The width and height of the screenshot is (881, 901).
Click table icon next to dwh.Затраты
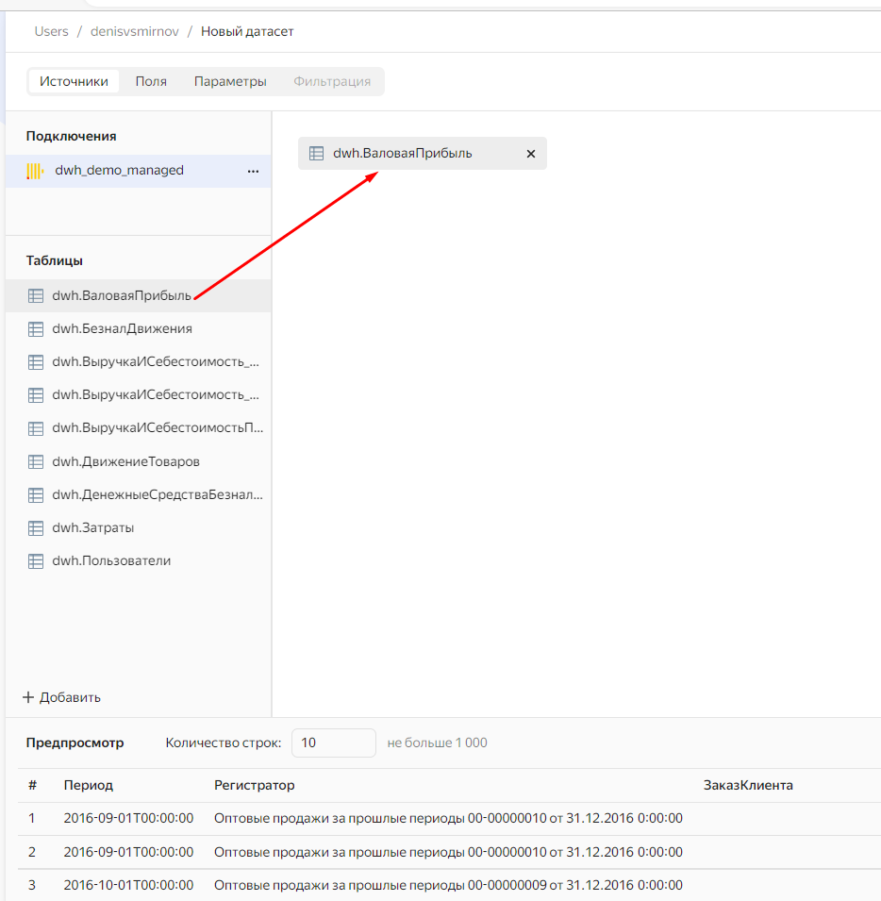[x=36, y=528]
